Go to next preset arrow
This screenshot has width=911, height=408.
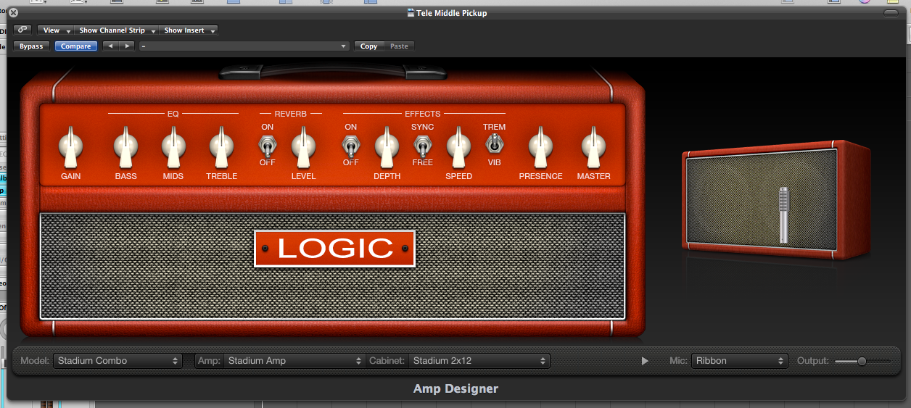point(126,46)
